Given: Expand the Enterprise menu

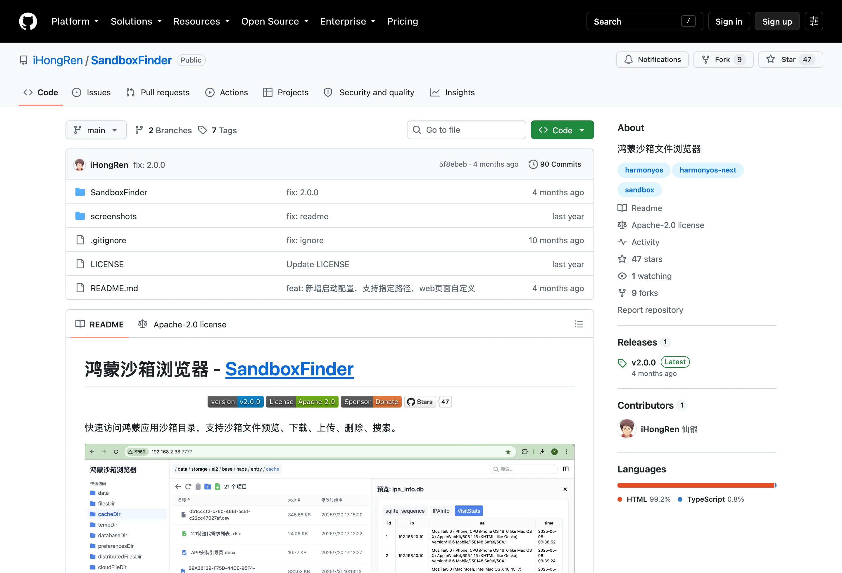Looking at the screenshot, I should (x=348, y=21).
